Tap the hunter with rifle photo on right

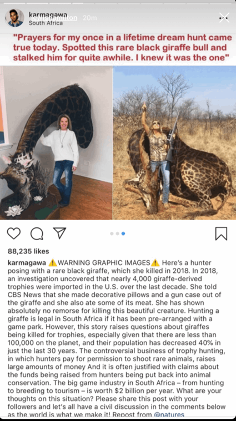pos(174,143)
